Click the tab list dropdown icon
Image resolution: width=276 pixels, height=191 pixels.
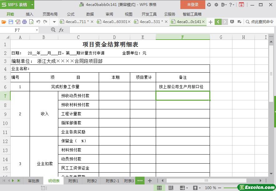(239, 22)
